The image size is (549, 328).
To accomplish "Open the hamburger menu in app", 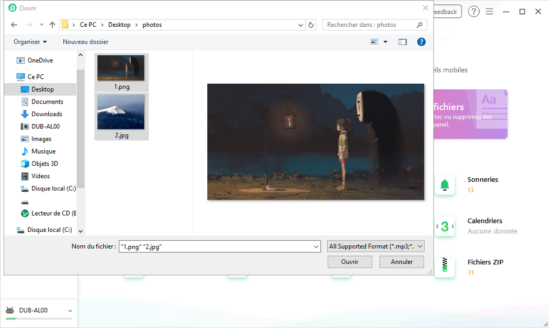I will click(x=490, y=12).
